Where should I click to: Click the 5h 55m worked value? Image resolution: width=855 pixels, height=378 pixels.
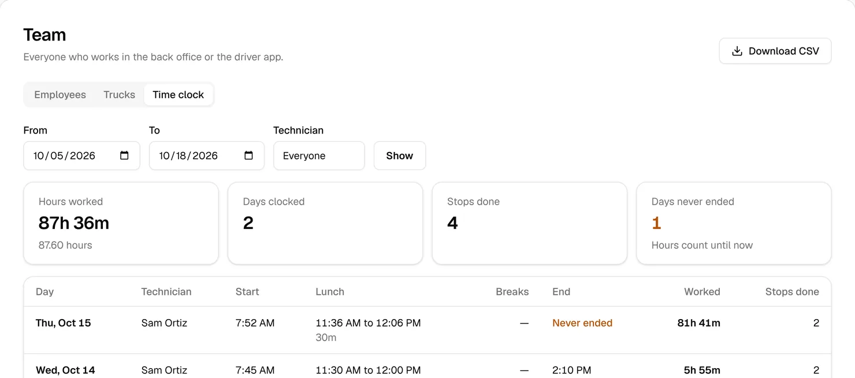pyautogui.click(x=702, y=370)
